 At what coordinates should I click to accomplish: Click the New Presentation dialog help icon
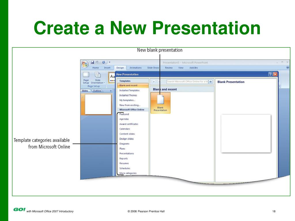click(x=270, y=74)
